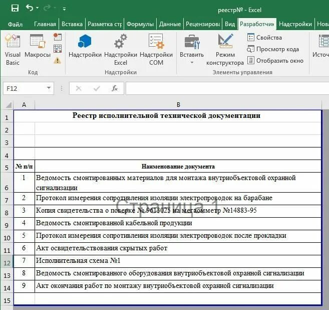Click cell Акт окончания работ по монтажу
This screenshot has height=310, width=329.
coord(178,286)
